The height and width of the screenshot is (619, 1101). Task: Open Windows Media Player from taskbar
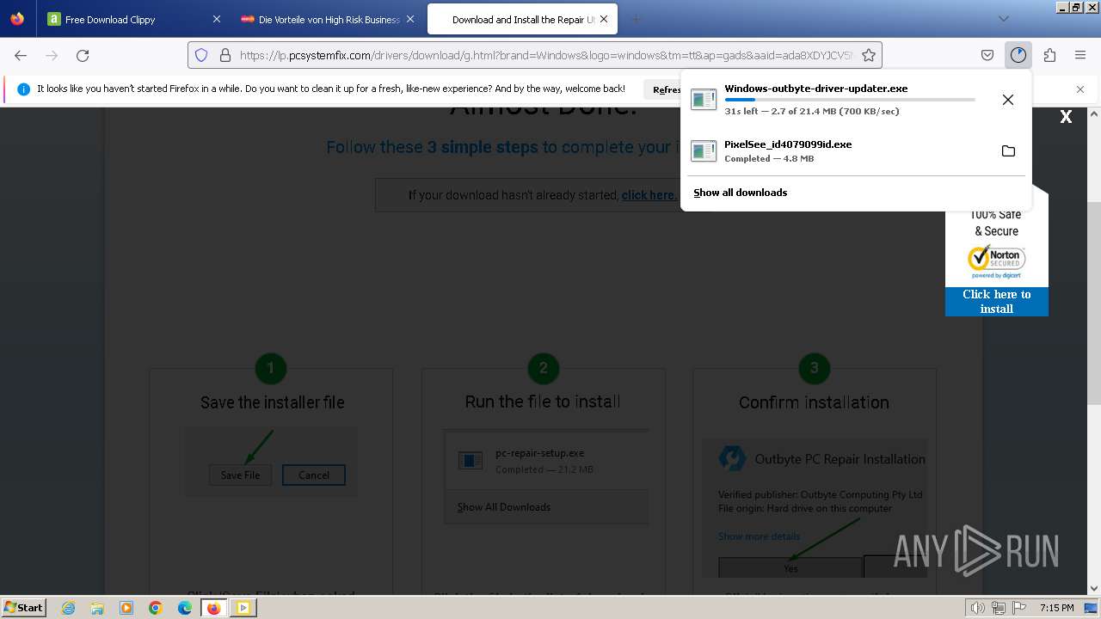[126, 608]
